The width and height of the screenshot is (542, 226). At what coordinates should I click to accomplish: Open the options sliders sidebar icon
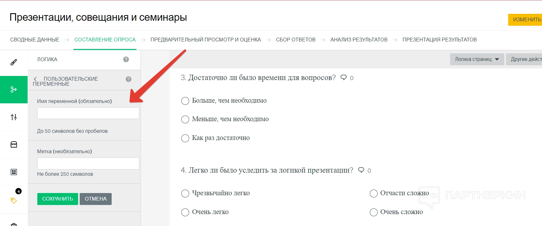(14, 117)
